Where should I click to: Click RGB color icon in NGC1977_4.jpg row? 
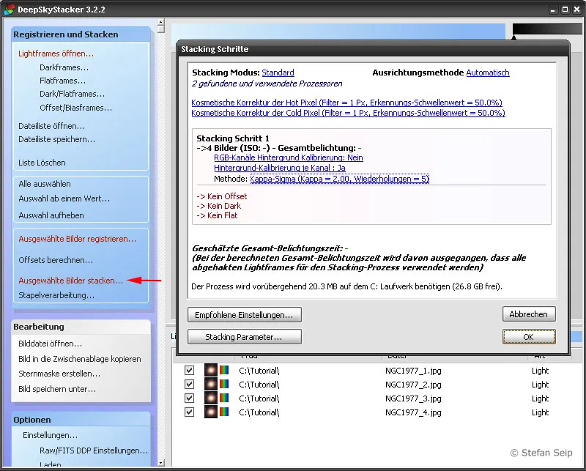pos(224,412)
